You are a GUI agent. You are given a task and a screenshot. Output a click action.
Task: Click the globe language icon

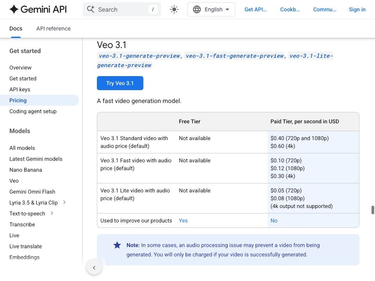pos(197,9)
